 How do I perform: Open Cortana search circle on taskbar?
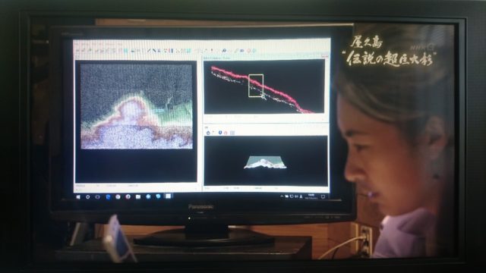click(x=88, y=197)
